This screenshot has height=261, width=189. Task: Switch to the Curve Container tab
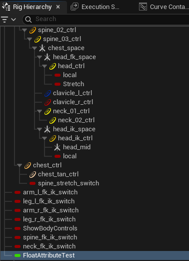164,7
